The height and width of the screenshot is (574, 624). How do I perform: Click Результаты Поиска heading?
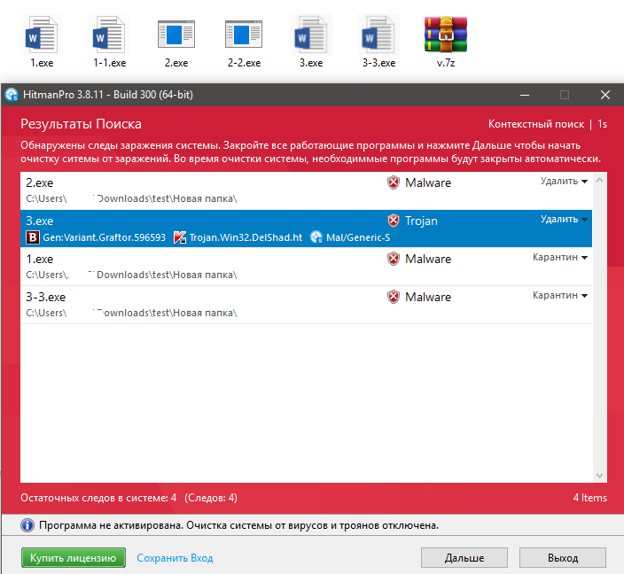82,124
